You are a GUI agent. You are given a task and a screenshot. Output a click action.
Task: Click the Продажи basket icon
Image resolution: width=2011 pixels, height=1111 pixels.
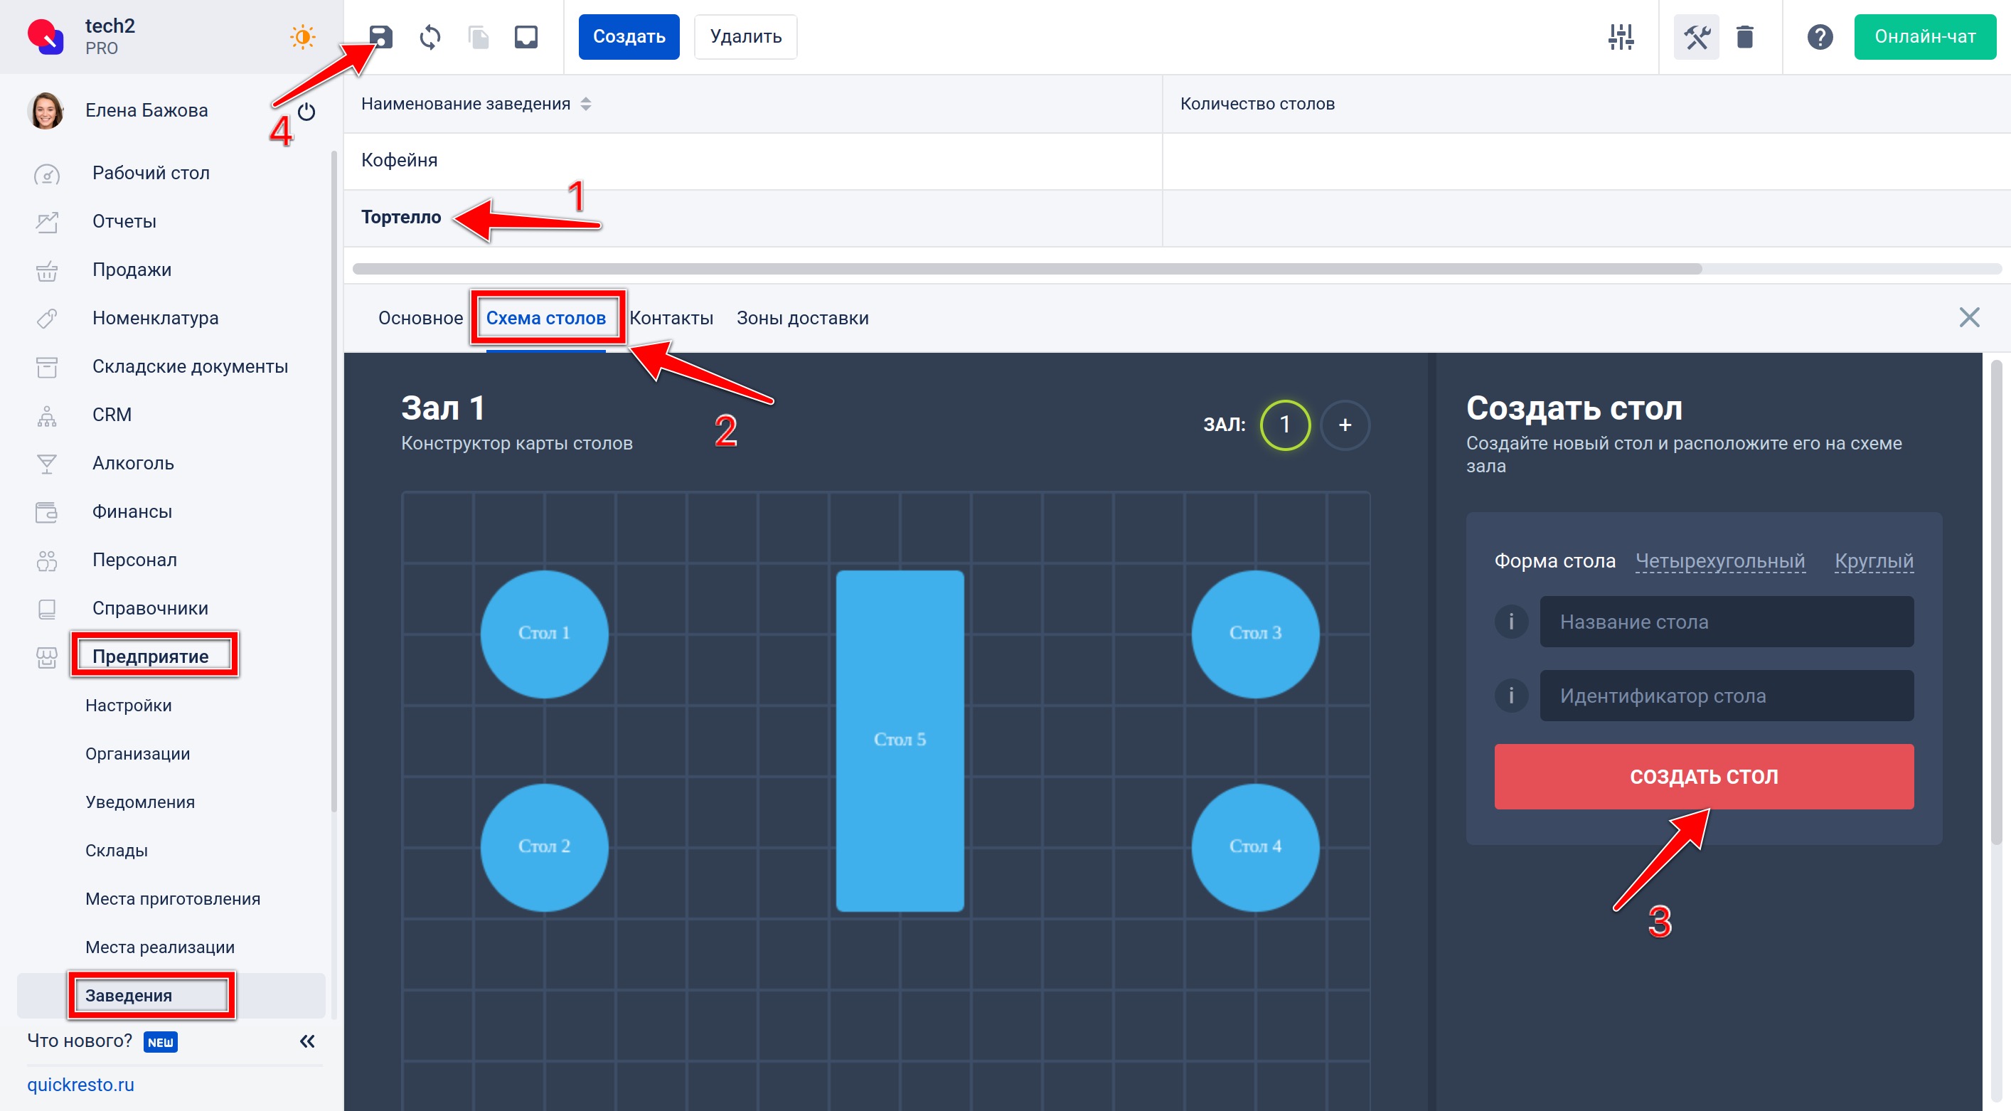46,270
